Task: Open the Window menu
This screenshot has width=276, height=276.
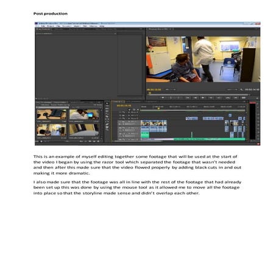Action: (x=93, y=26)
